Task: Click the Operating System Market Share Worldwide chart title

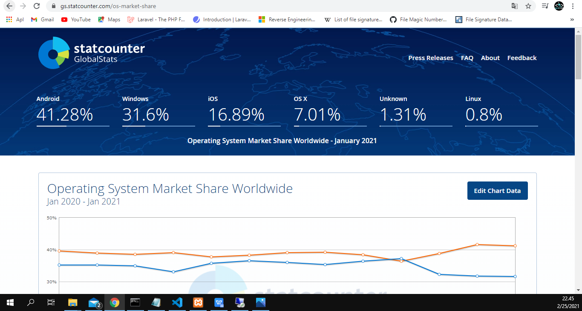Action: tap(170, 188)
